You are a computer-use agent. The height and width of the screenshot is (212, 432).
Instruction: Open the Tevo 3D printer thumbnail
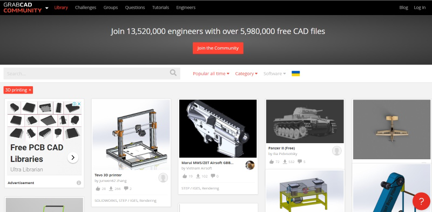pyautogui.click(x=131, y=135)
